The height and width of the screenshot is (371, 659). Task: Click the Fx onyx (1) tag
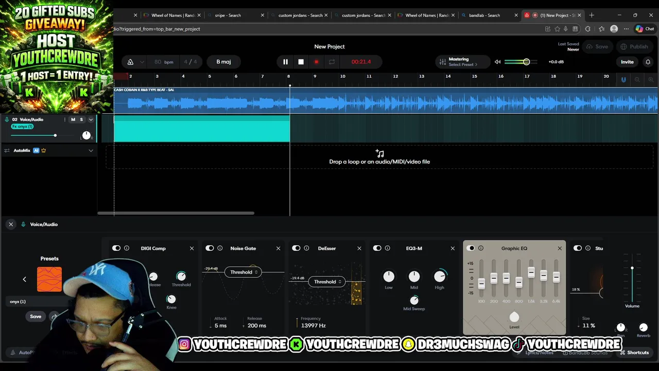pyautogui.click(x=22, y=126)
